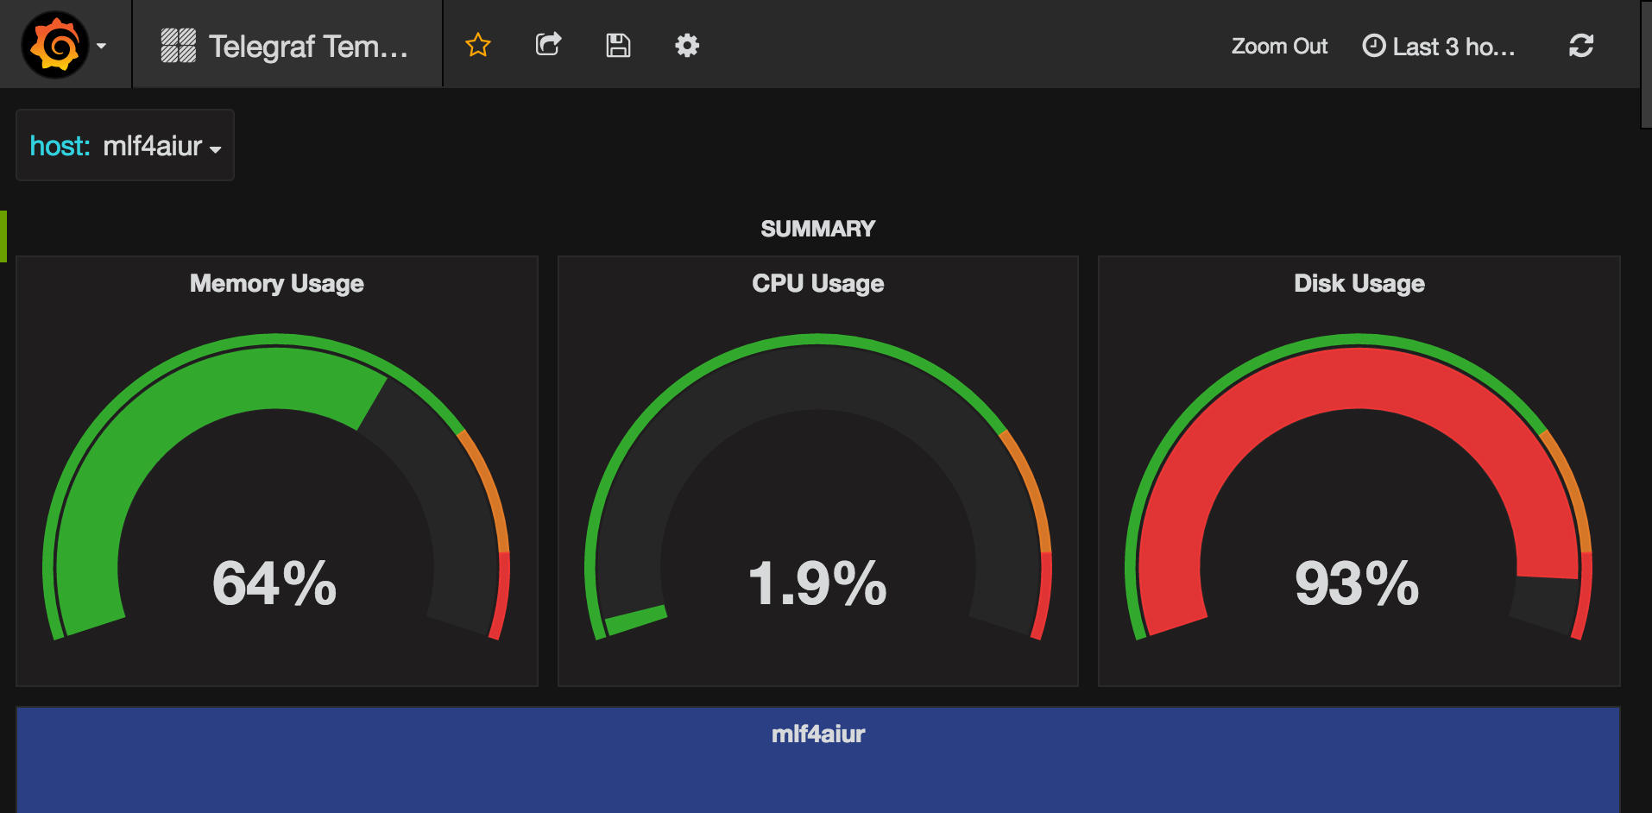Image resolution: width=1652 pixels, height=813 pixels.
Task: Click the 1.9% CPU gauge value
Action: point(817,583)
